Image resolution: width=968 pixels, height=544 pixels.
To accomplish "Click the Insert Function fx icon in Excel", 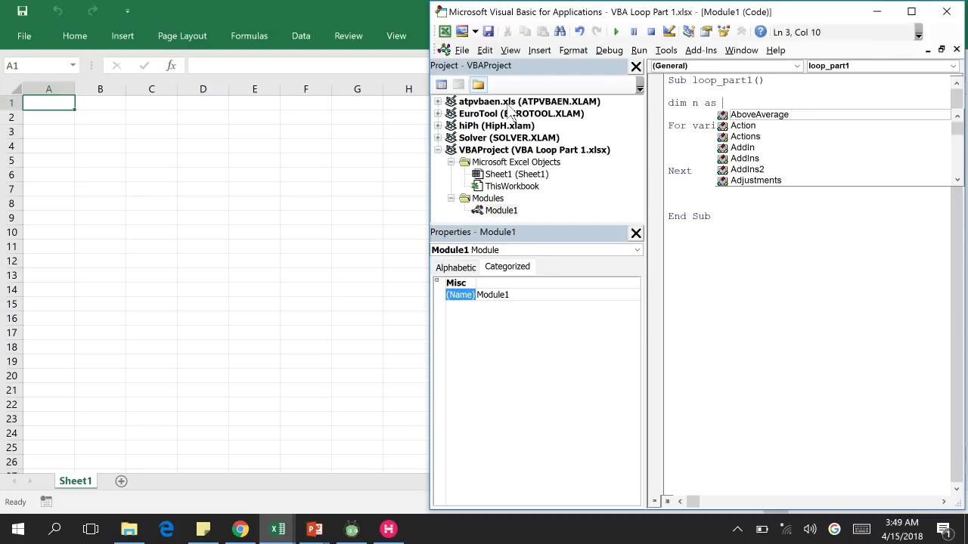I will tap(171, 66).
